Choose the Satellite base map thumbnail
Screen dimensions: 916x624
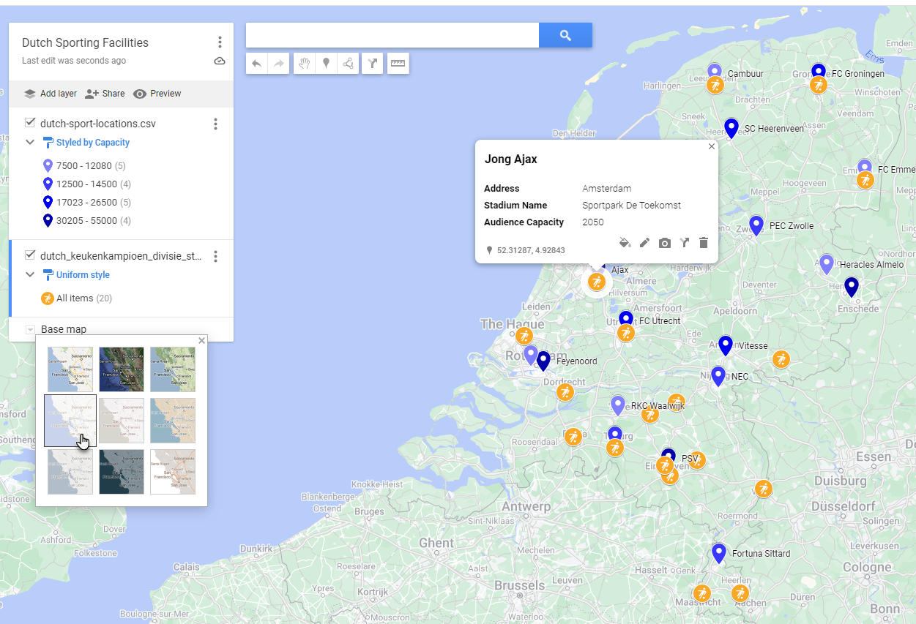click(122, 369)
